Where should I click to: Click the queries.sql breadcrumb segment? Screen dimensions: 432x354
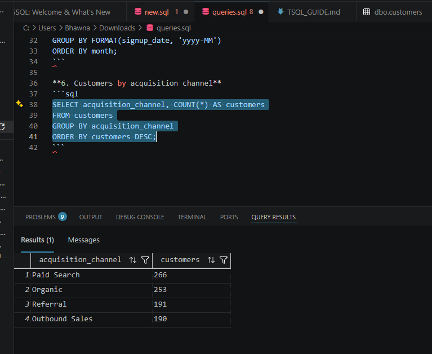173,28
